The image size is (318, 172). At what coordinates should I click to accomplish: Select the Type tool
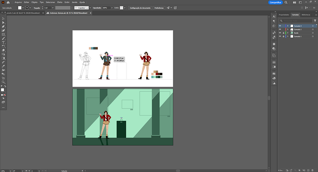click(x=3, y=42)
